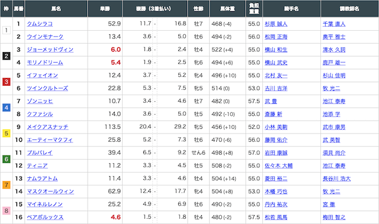379x224 pixels.
Task: Open horse link ウインモナーク
Action: click(x=45, y=37)
